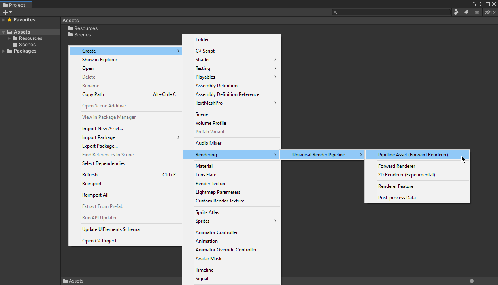This screenshot has height=285, width=498.
Task: Collapse the Assets folder tree arrow
Action: point(4,32)
